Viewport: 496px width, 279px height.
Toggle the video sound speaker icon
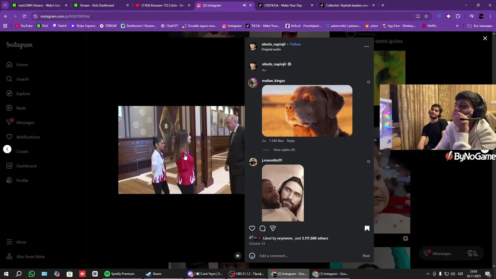[238, 256]
